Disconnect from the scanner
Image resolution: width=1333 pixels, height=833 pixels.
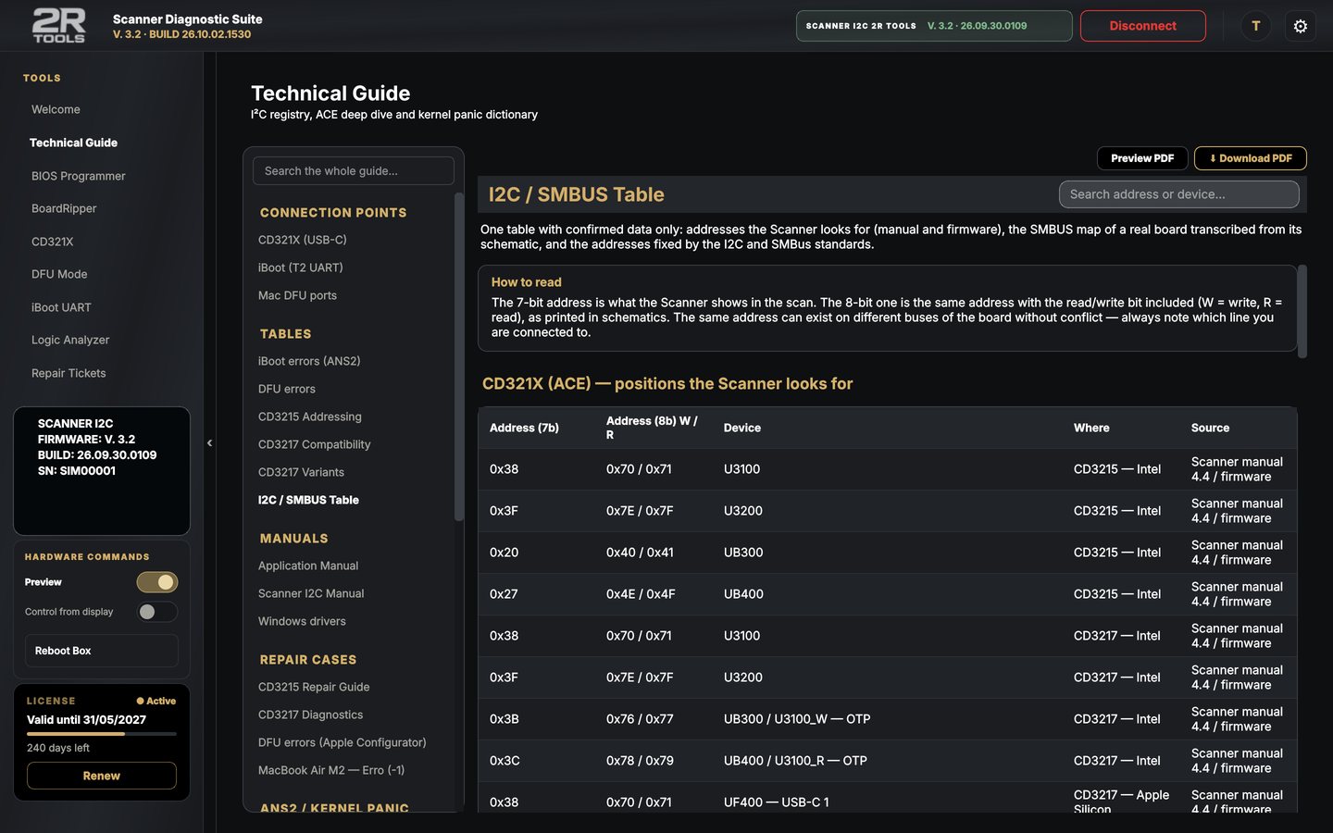coord(1143,26)
